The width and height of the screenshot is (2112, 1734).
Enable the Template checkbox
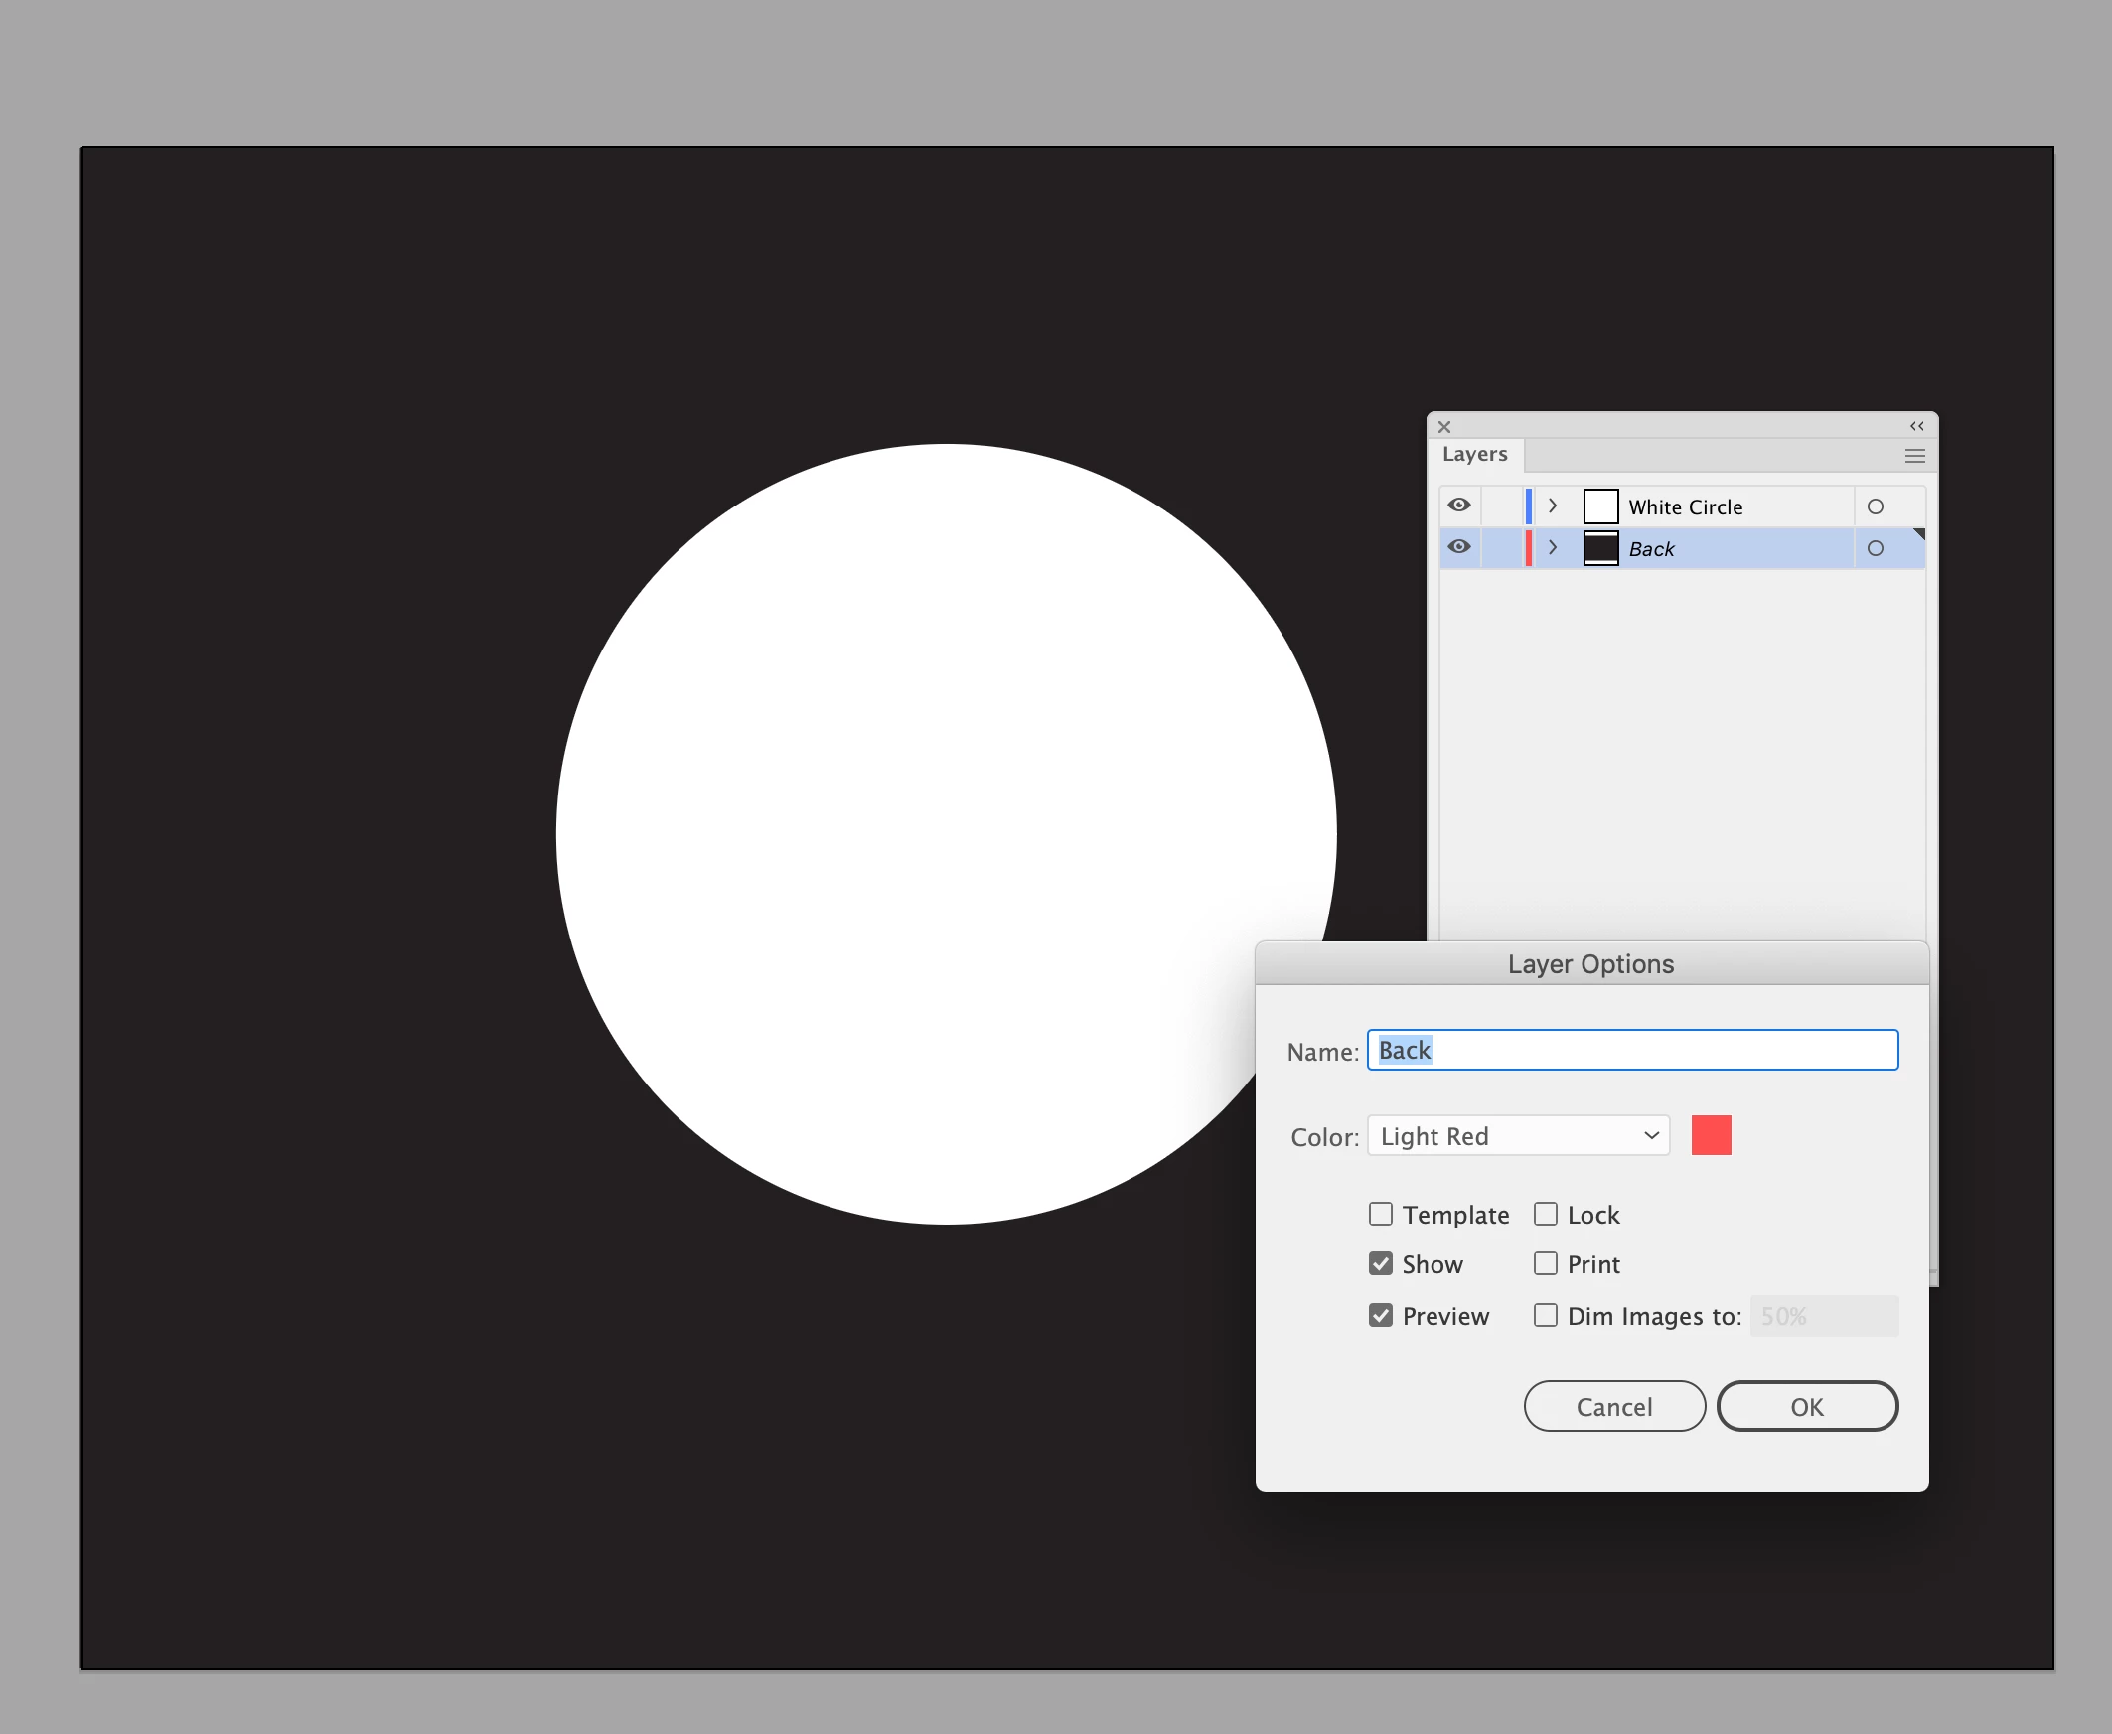pyautogui.click(x=1381, y=1214)
